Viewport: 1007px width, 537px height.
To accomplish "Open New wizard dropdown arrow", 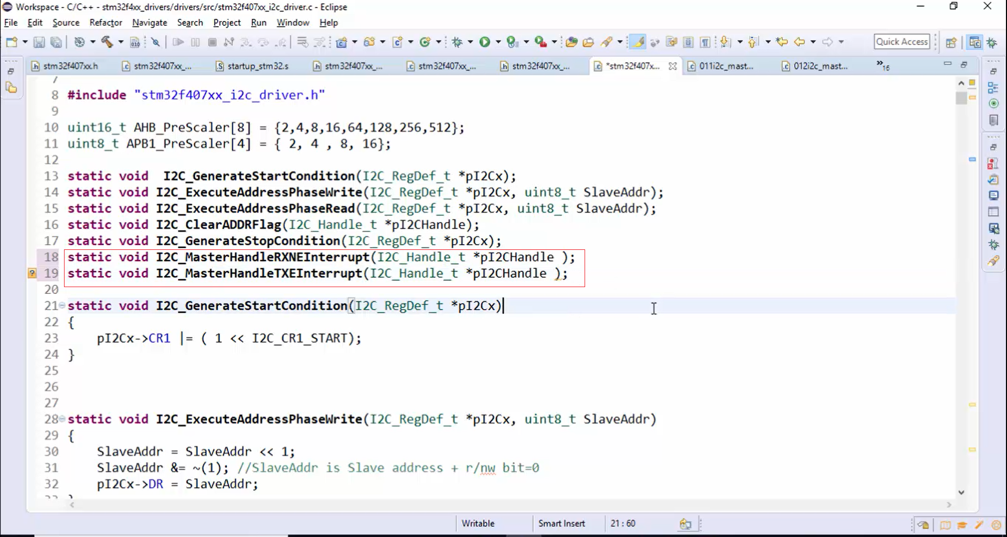I will (25, 42).
